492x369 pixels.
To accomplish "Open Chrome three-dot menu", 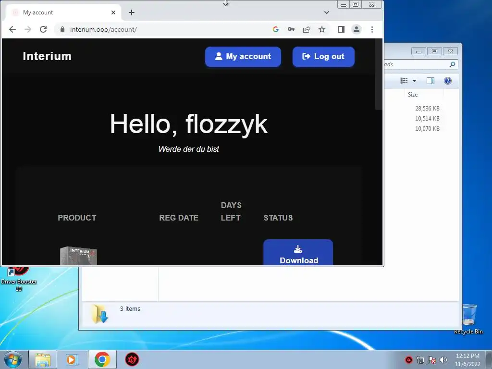I will coord(372,29).
